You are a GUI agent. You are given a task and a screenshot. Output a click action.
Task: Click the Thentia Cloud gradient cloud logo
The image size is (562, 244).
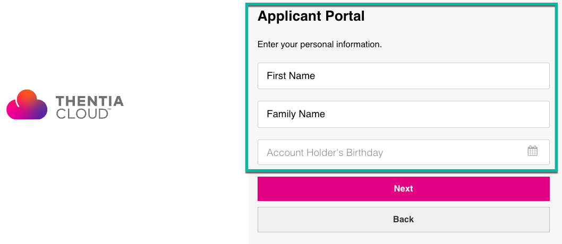[x=27, y=104]
